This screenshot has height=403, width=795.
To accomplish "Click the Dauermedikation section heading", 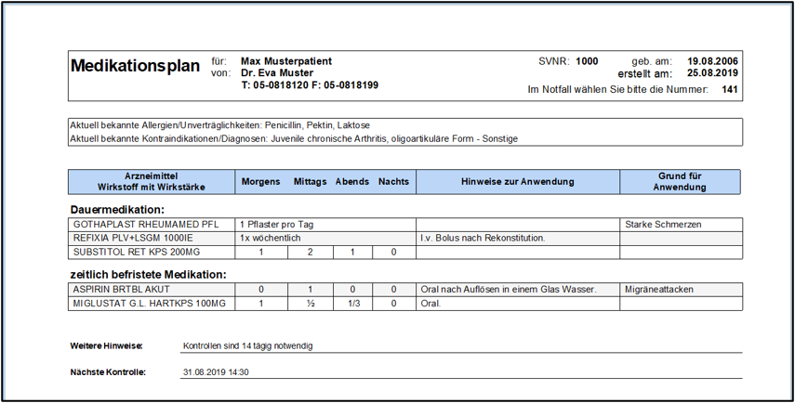I will (x=117, y=210).
